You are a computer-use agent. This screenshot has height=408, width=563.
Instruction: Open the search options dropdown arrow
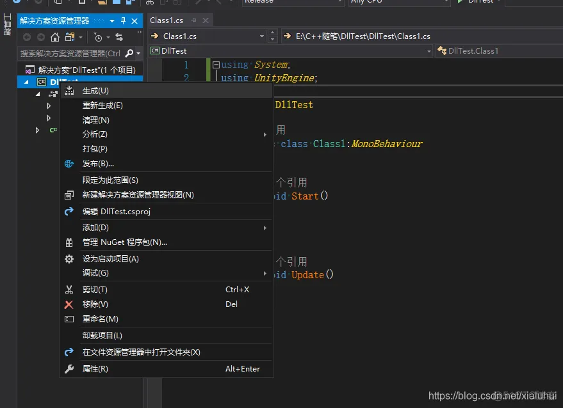138,54
